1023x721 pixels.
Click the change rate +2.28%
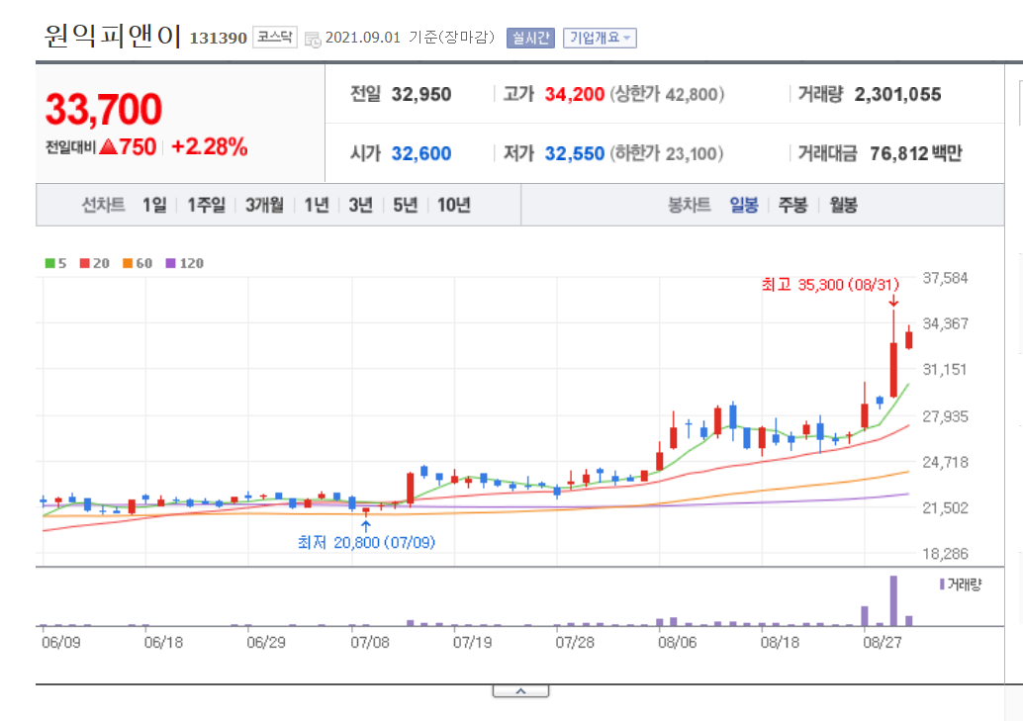click(210, 146)
